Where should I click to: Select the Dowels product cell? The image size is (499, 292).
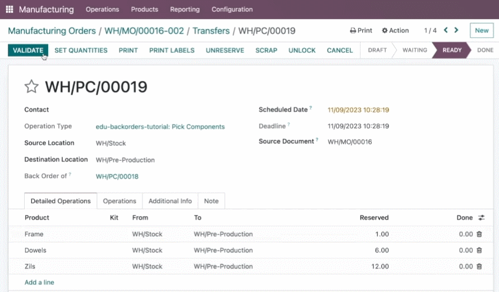tap(35, 251)
